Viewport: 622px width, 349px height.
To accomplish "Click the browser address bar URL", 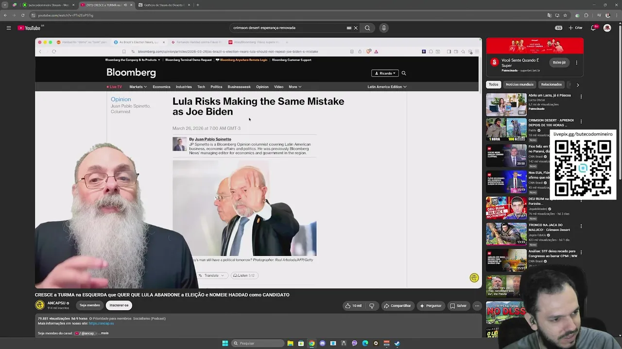I will (66, 15).
